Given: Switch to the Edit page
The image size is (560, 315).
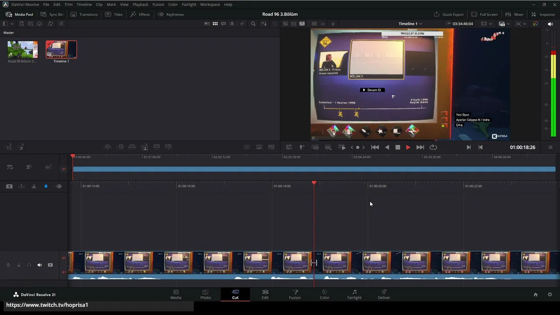Looking at the screenshot, I should coord(265,294).
